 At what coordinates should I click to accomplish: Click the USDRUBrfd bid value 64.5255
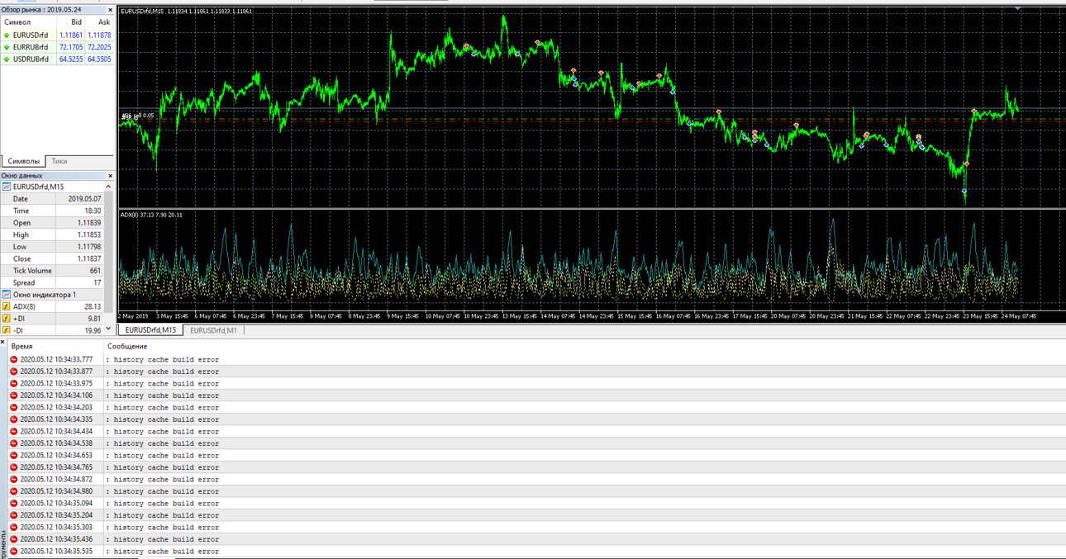pos(71,59)
